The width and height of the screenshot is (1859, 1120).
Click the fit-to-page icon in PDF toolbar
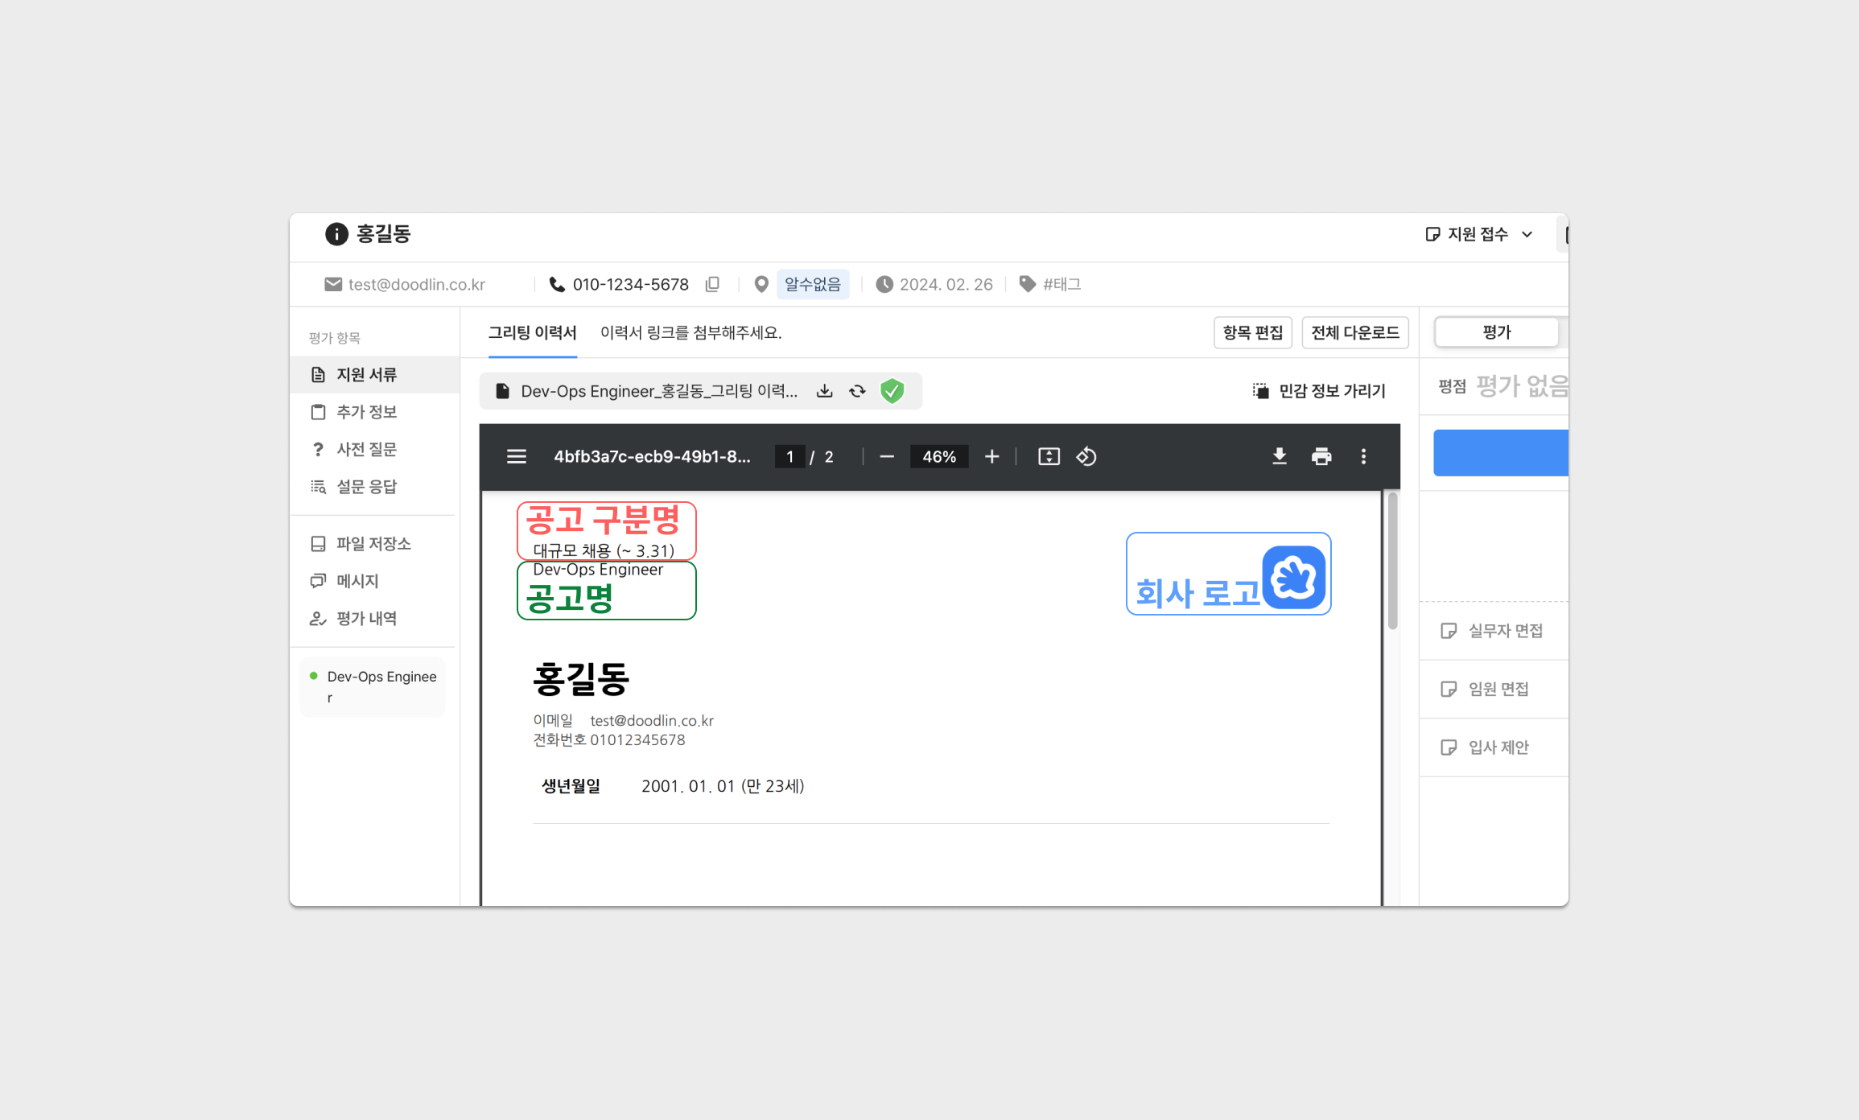coord(1049,457)
